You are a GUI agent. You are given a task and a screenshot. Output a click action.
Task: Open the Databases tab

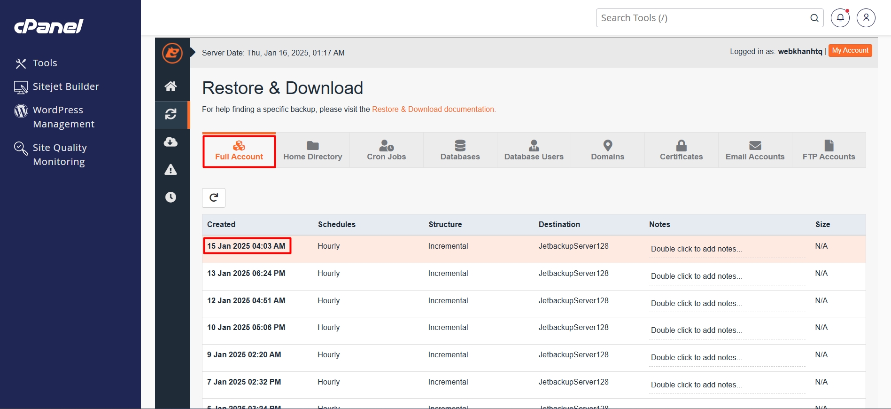click(x=460, y=150)
